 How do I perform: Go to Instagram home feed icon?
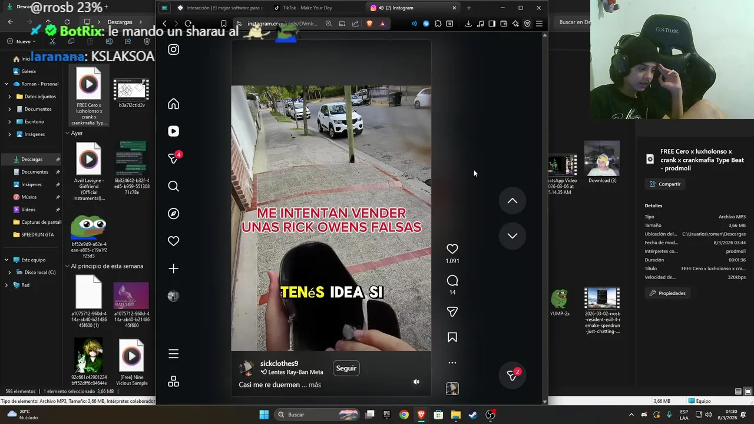point(173,104)
